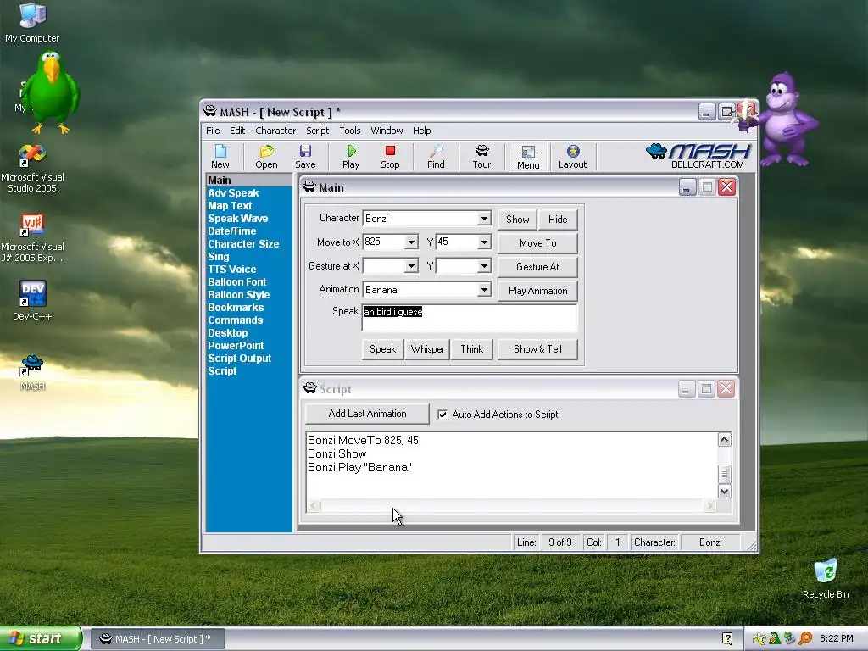Click the New script toolbar icon
The height and width of the screenshot is (651, 868).
(x=220, y=156)
